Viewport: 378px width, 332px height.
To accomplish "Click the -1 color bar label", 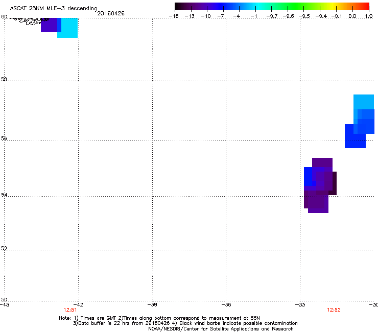I will (x=253, y=16).
